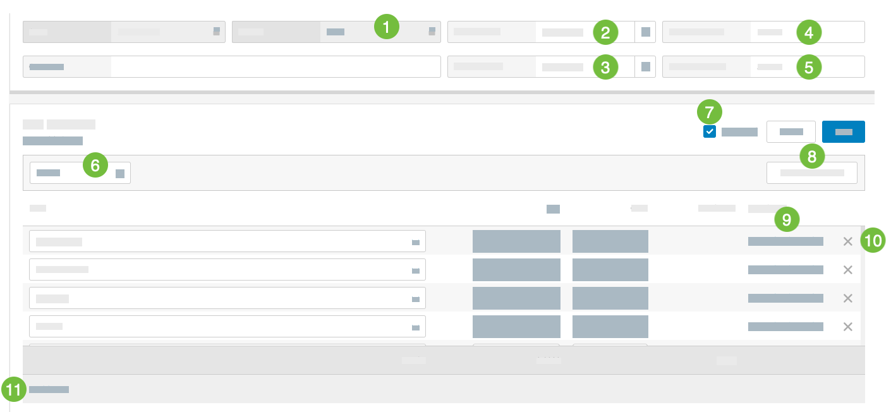Image resolution: width=891 pixels, height=412 pixels.
Task: Click the small square button right of field 2
Action: [x=646, y=32]
